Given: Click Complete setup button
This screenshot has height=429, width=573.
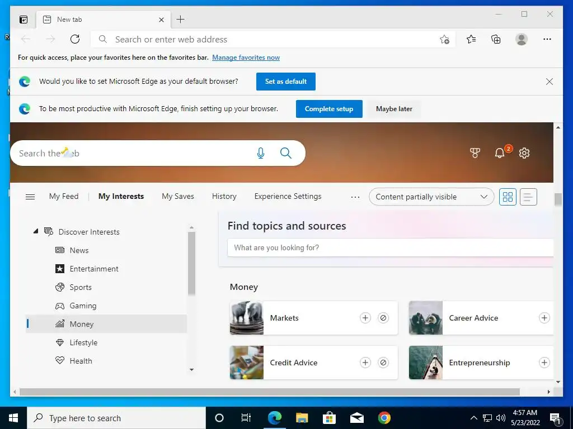Looking at the screenshot, I should (x=329, y=109).
